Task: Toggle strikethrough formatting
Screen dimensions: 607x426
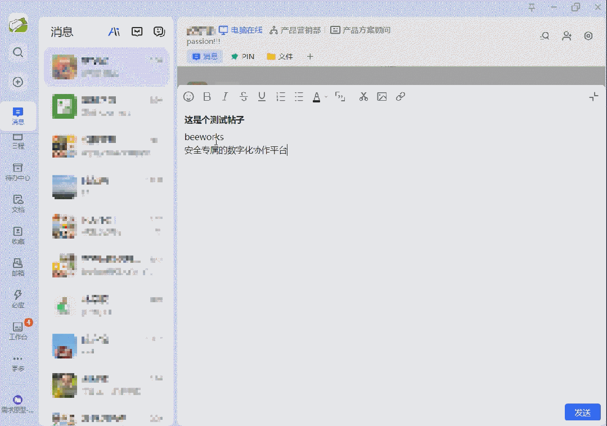Action: click(x=243, y=96)
